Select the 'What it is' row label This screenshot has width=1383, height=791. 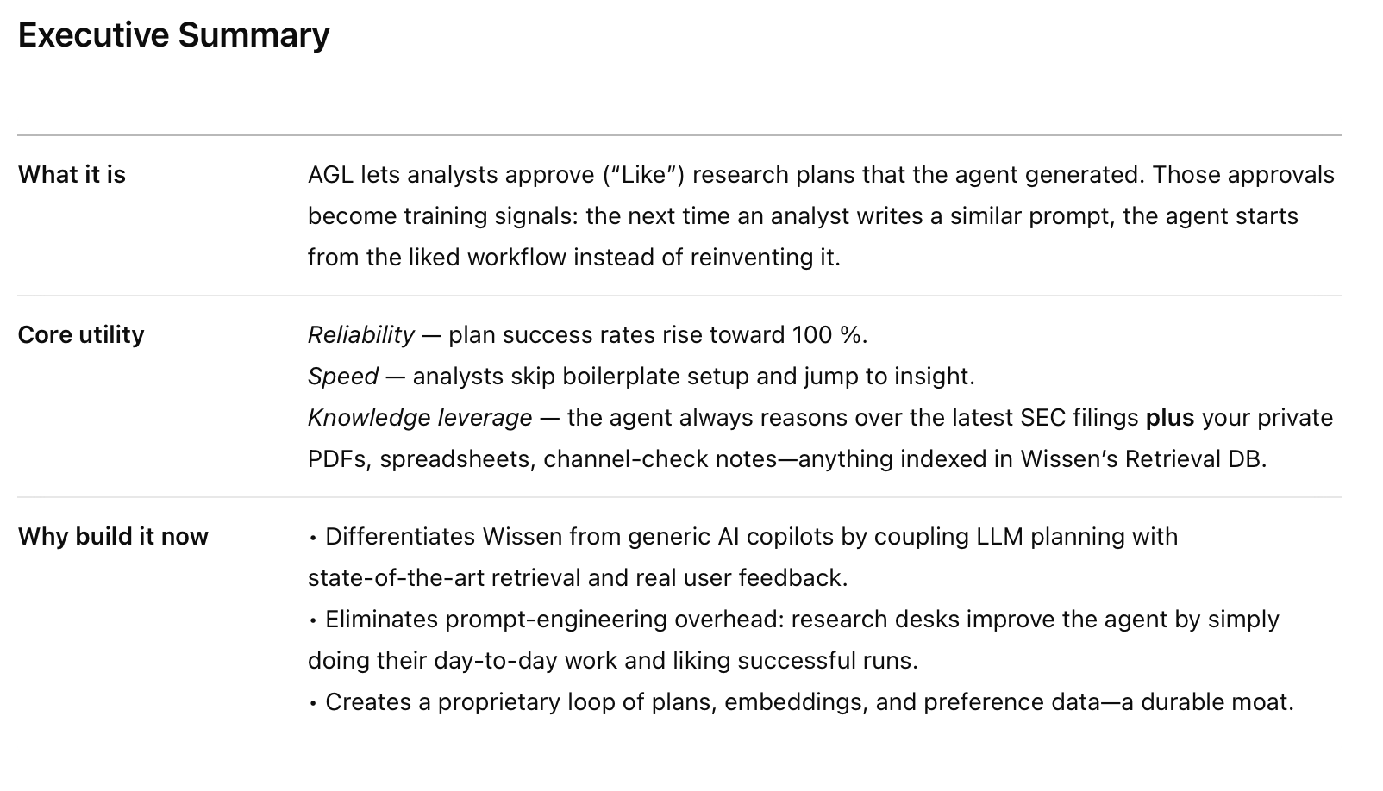[x=72, y=175]
